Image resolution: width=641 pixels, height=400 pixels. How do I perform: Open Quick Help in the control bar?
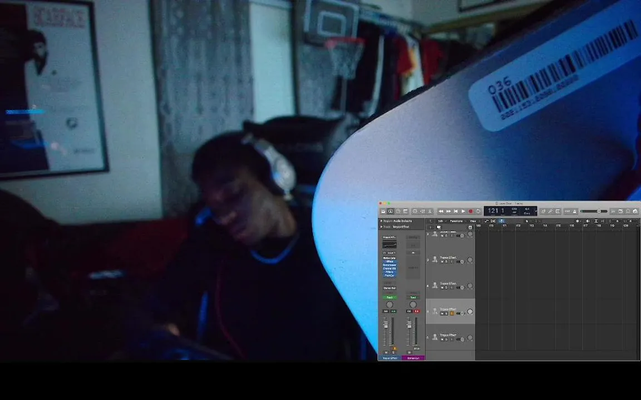click(x=398, y=212)
